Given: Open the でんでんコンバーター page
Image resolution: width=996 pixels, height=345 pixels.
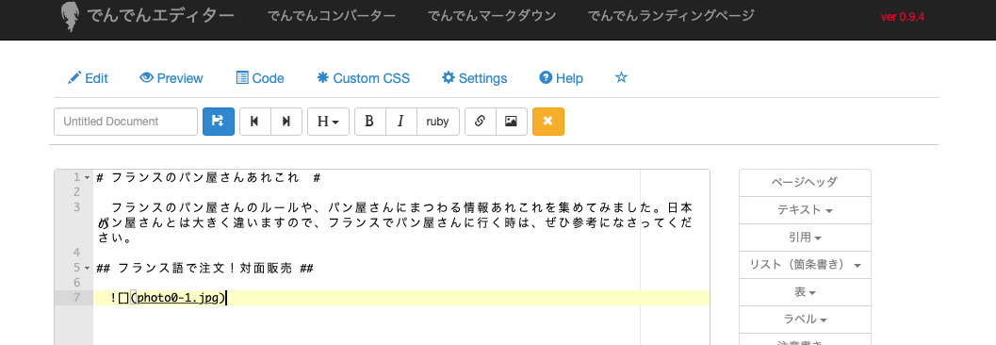Looking at the screenshot, I should coord(332,16).
